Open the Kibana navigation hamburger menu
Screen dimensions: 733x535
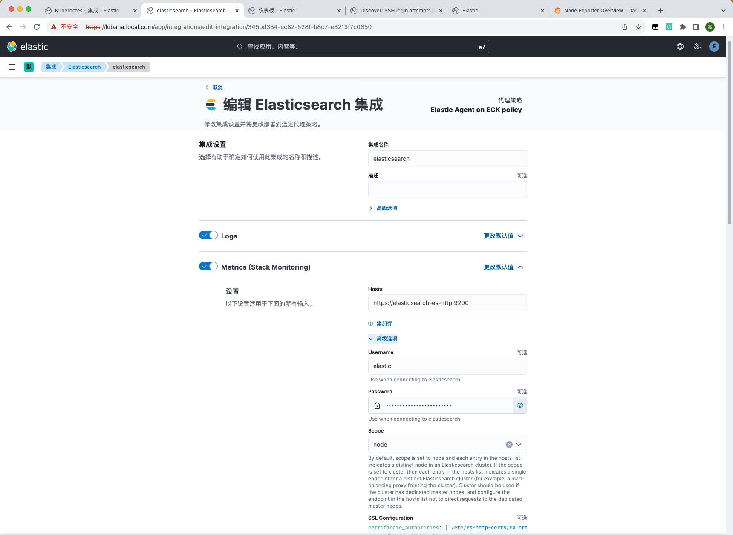pos(12,67)
